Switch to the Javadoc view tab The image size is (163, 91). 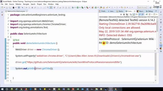coord(111,11)
